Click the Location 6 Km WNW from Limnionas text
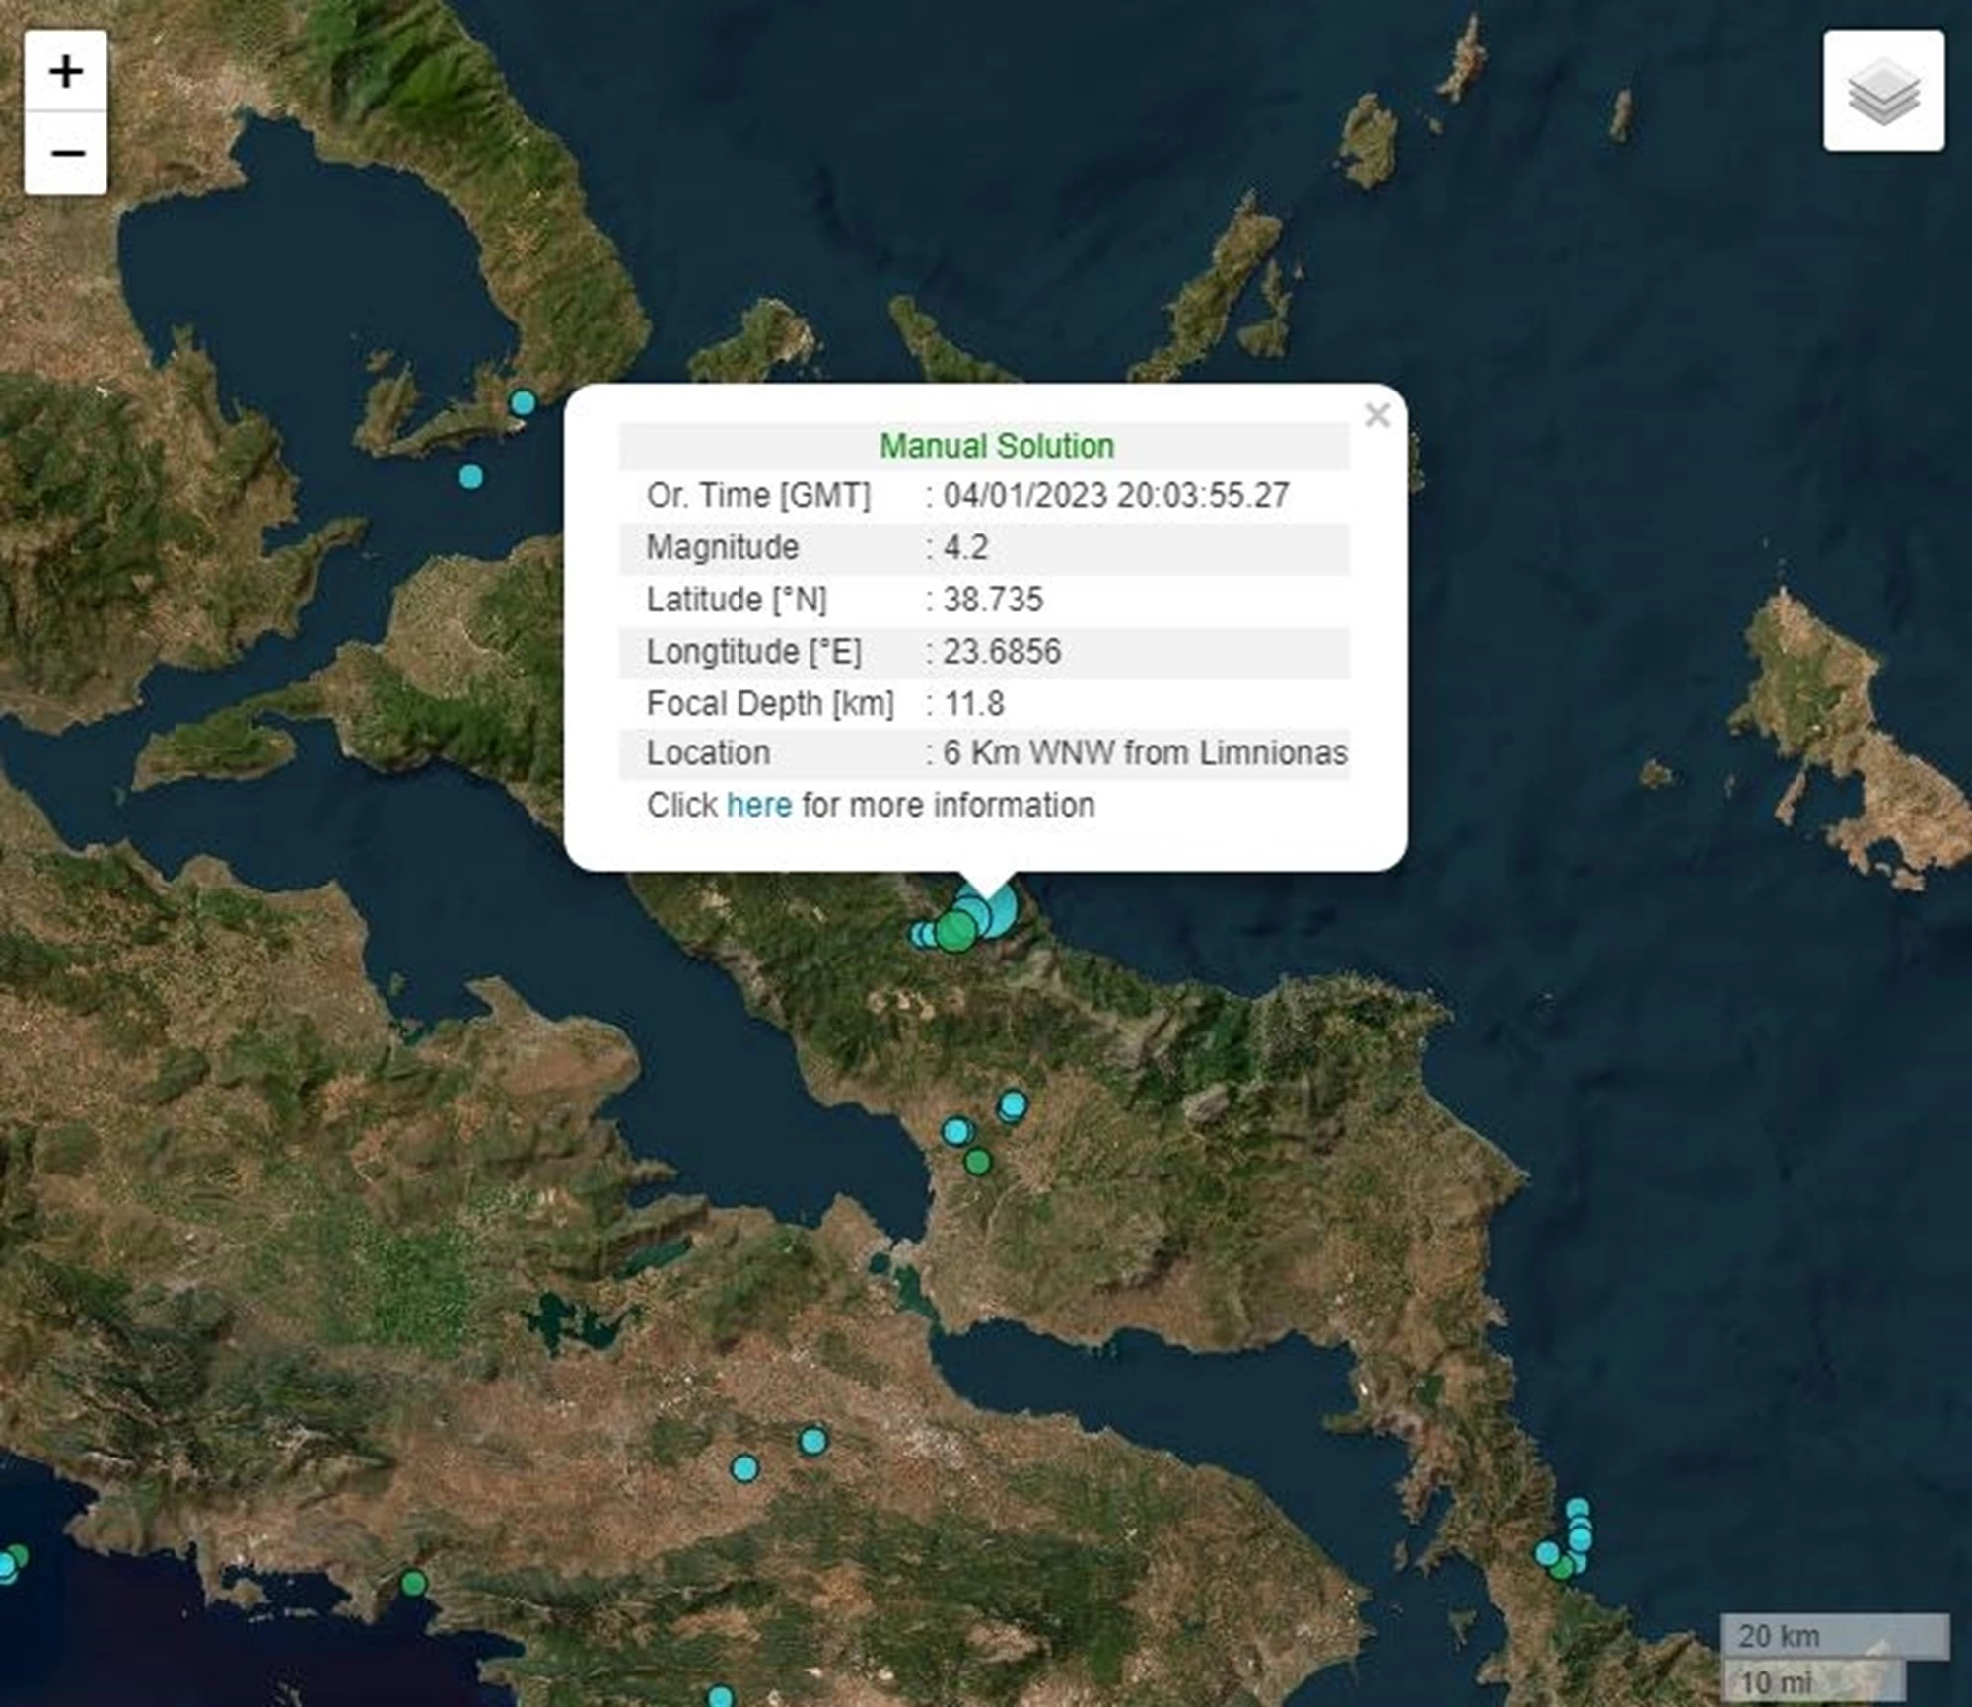 [1144, 753]
